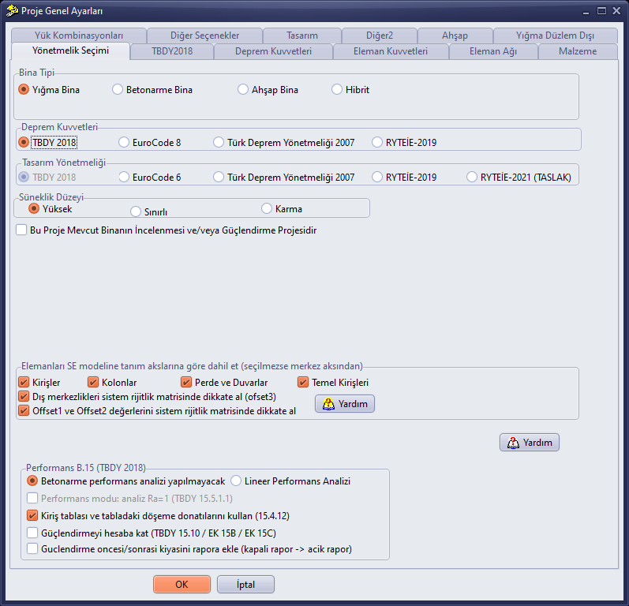Open the Yük Kombinasyonları tab
This screenshot has width=629, height=606.
(79, 36)
